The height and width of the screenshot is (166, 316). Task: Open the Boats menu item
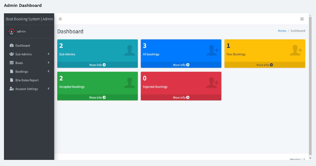tap(29, 63)
